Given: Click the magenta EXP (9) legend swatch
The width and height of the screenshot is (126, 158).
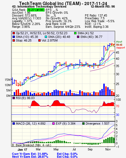Looking at the screenshot, I should pyautogui.click(x=53, y=123).
